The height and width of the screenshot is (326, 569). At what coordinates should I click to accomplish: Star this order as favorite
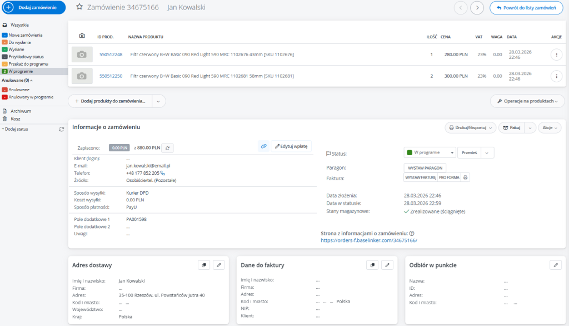[x=79, y=7]
